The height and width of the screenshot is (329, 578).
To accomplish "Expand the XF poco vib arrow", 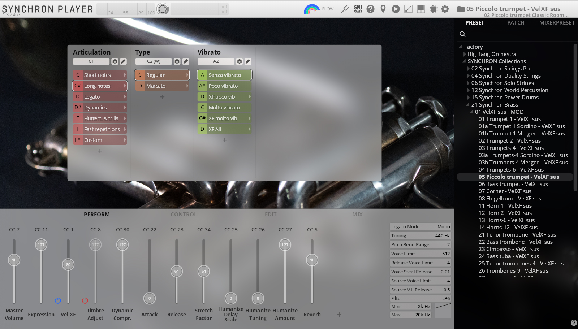I will pyautogui.click(x=249, y=97).
